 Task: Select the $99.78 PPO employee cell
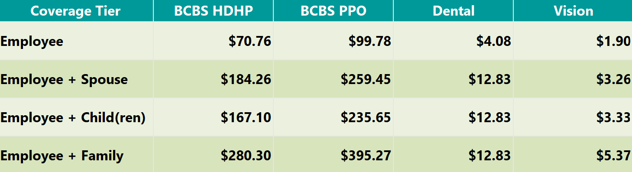click(x=334, y=41)
